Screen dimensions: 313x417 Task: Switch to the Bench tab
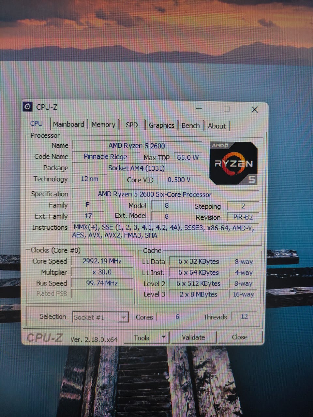pyautogui.click(x=191, y=126)
